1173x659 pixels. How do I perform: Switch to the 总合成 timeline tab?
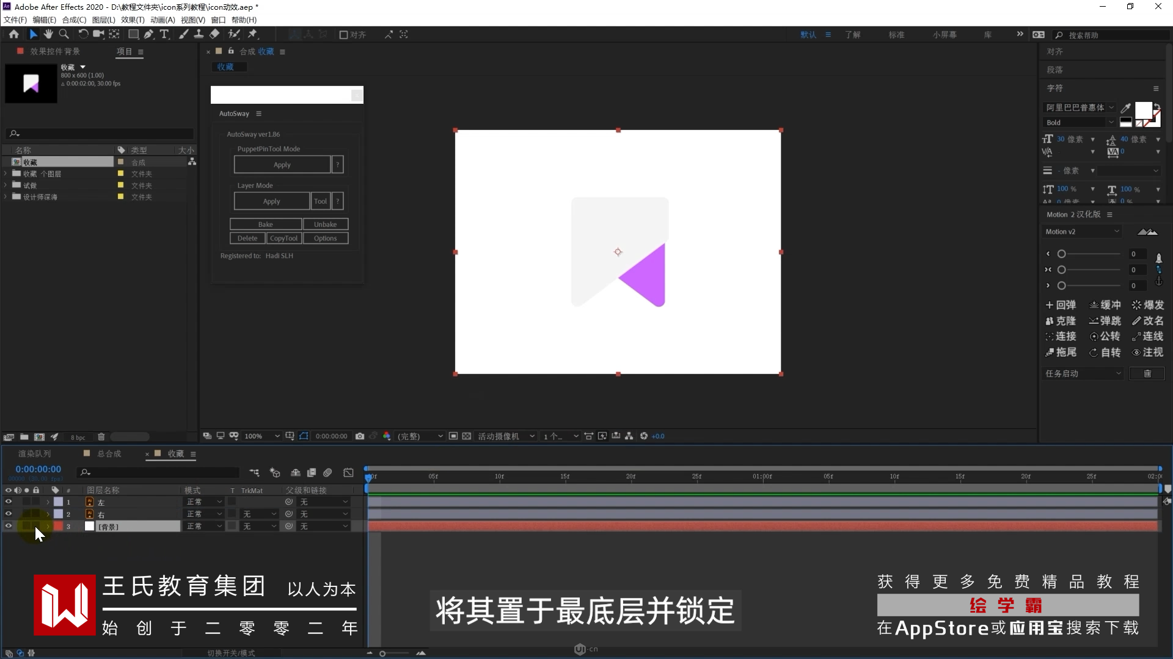pyautogui.click(x=109, y=454)
